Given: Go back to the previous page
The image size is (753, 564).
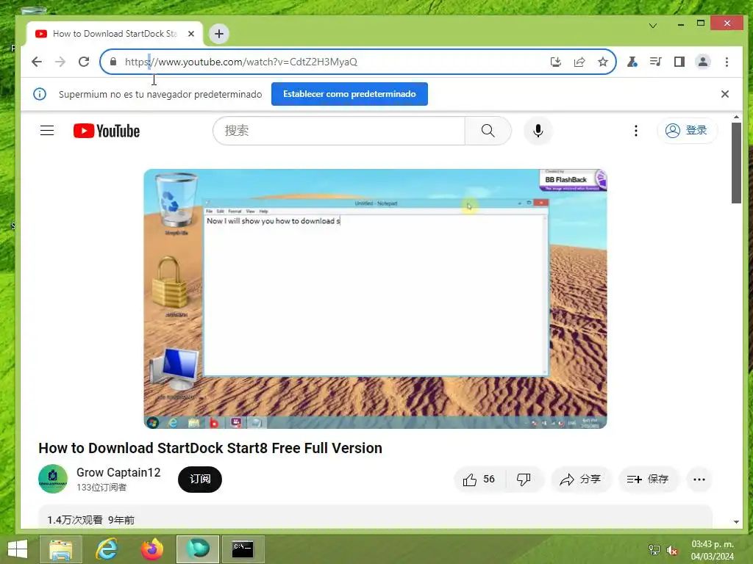Looking at the screenshot, I should tap(37, 62).
